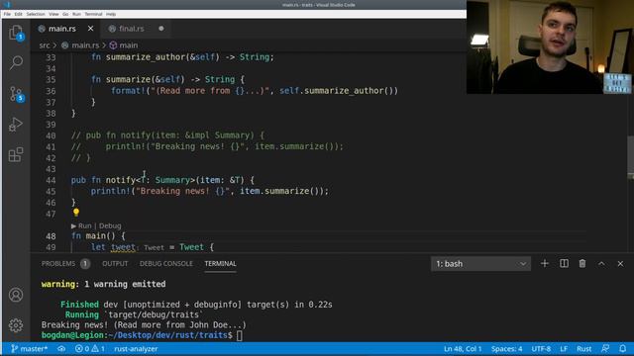Viewport: 634px width, 356px height.
Task: Split the terminal panel
Action: (564, 264)
